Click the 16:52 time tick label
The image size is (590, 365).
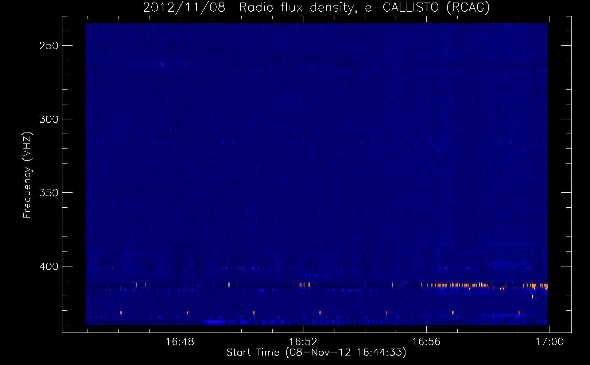point(303,342)
